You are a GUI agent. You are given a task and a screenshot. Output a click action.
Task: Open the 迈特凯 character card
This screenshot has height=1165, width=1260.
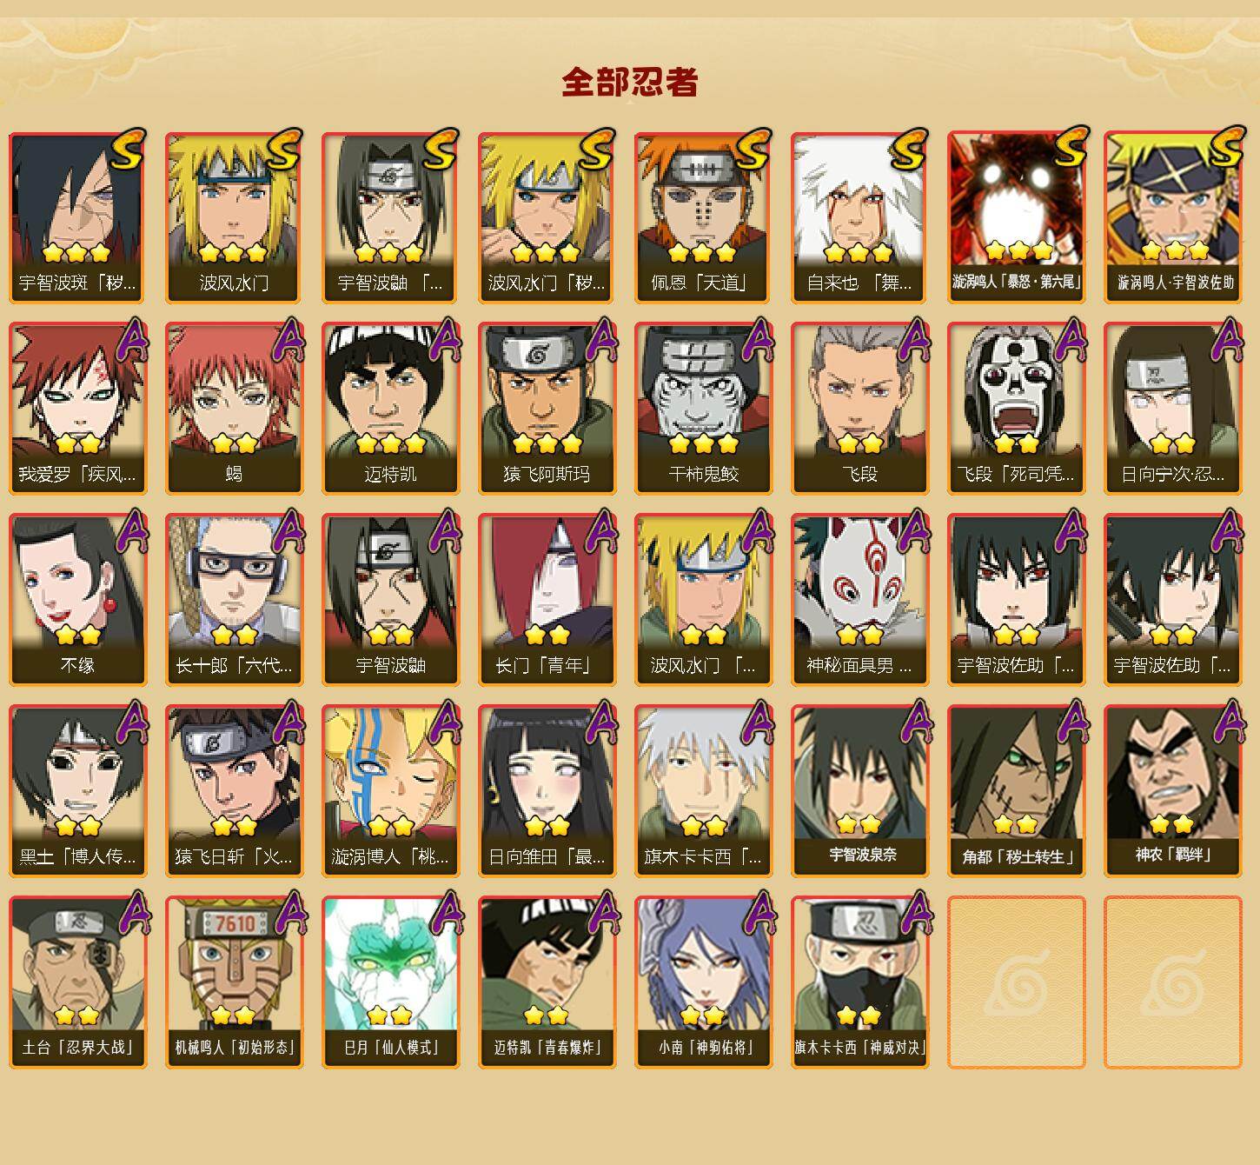390,408
